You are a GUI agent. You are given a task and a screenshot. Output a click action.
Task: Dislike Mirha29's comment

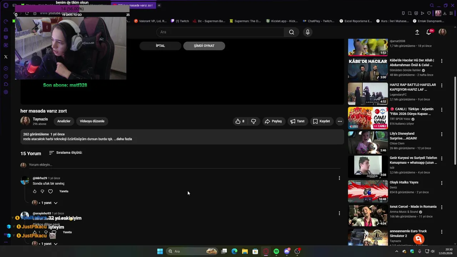(42, 191)
